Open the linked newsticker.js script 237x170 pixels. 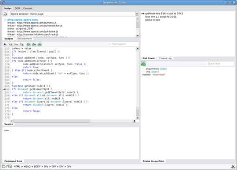pyautogui.click(x=35, y=25)
